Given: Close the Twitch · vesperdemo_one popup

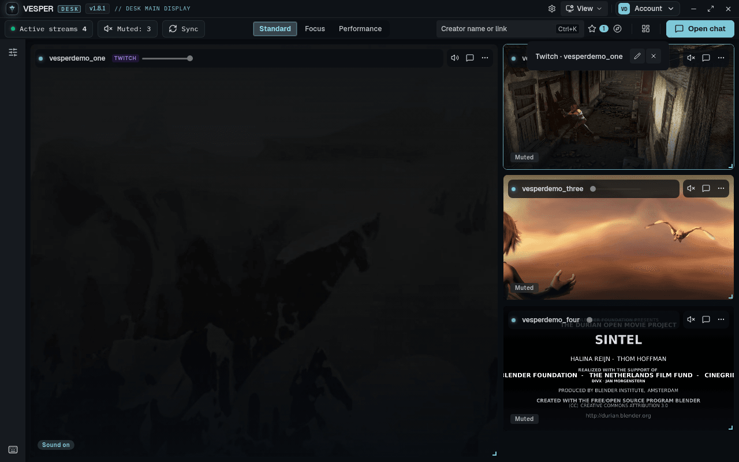Looking at the screenshot, I should coord(654,56).
